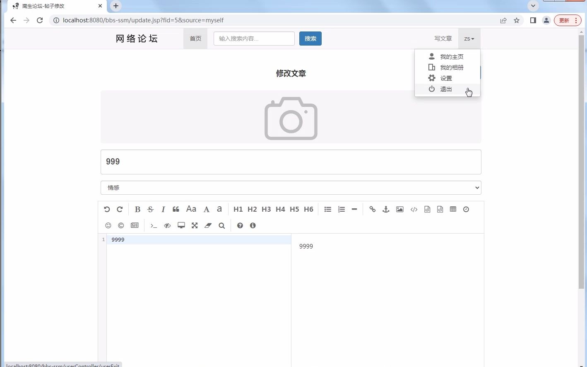Image resolution: width=587 pixels, height=367 pixels.
Task: Clear editor content with eraser
Action: [208, 226]
